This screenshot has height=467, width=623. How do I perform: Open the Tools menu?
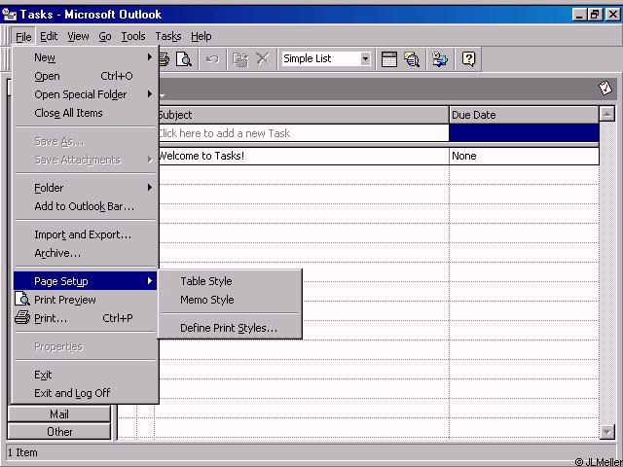coord(133,37)
